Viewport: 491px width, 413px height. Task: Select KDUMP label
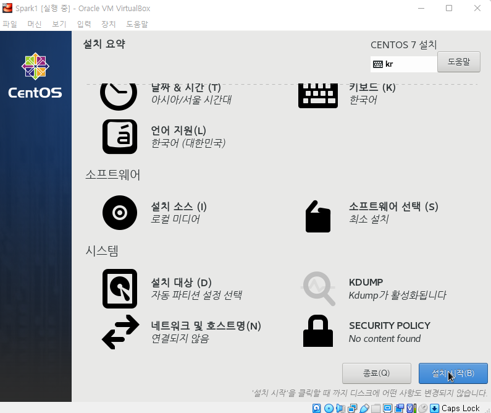click(366, 283)
